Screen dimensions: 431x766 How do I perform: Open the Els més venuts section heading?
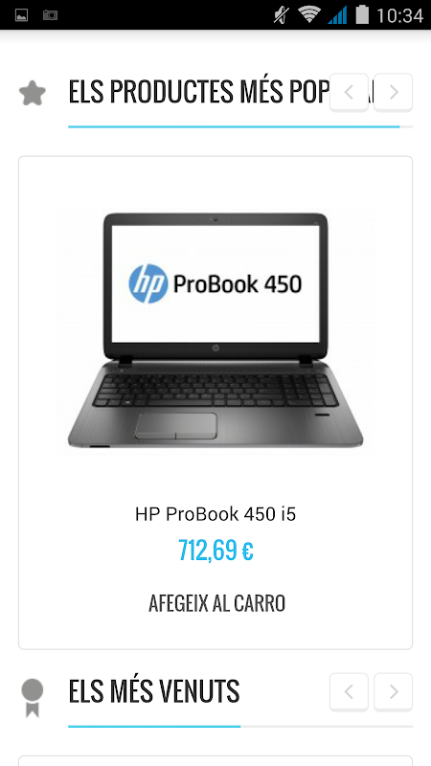tap(154, 690)
